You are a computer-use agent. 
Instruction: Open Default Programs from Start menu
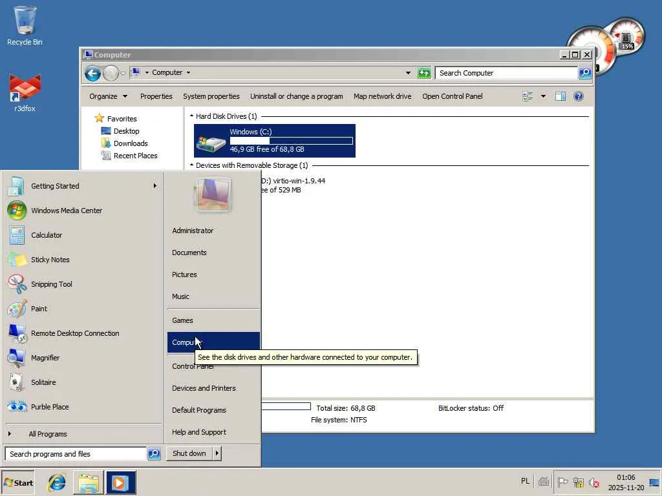[x=199, y=410]
